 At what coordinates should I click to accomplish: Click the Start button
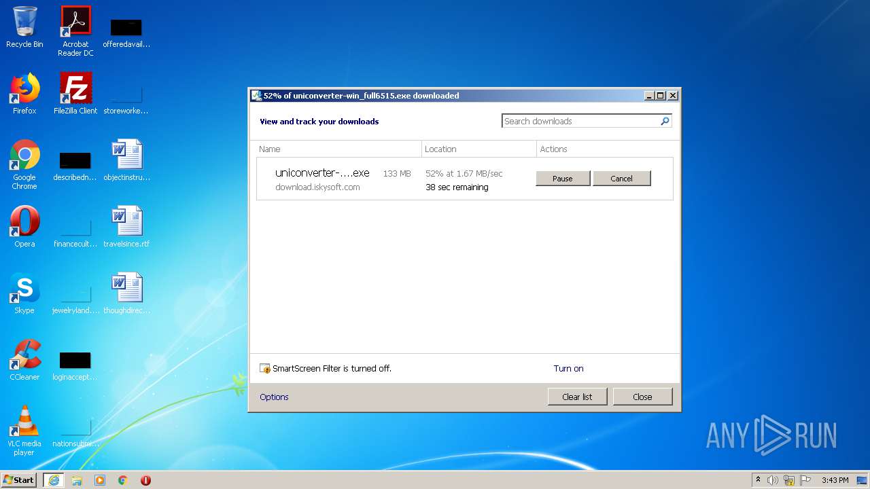(x=18, y=480)
